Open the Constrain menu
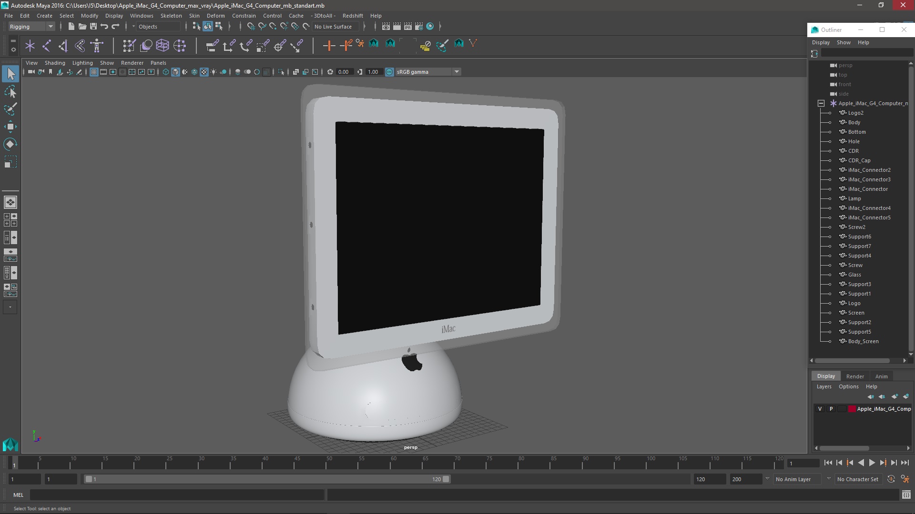Image resolution: width=915 pixels, height=514 pixels. coord(244,16)
